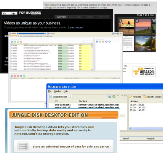Click settings icon on pink sunset thumbnail
This screenshot has width=163, height=153.
click(x=137, y=21)
